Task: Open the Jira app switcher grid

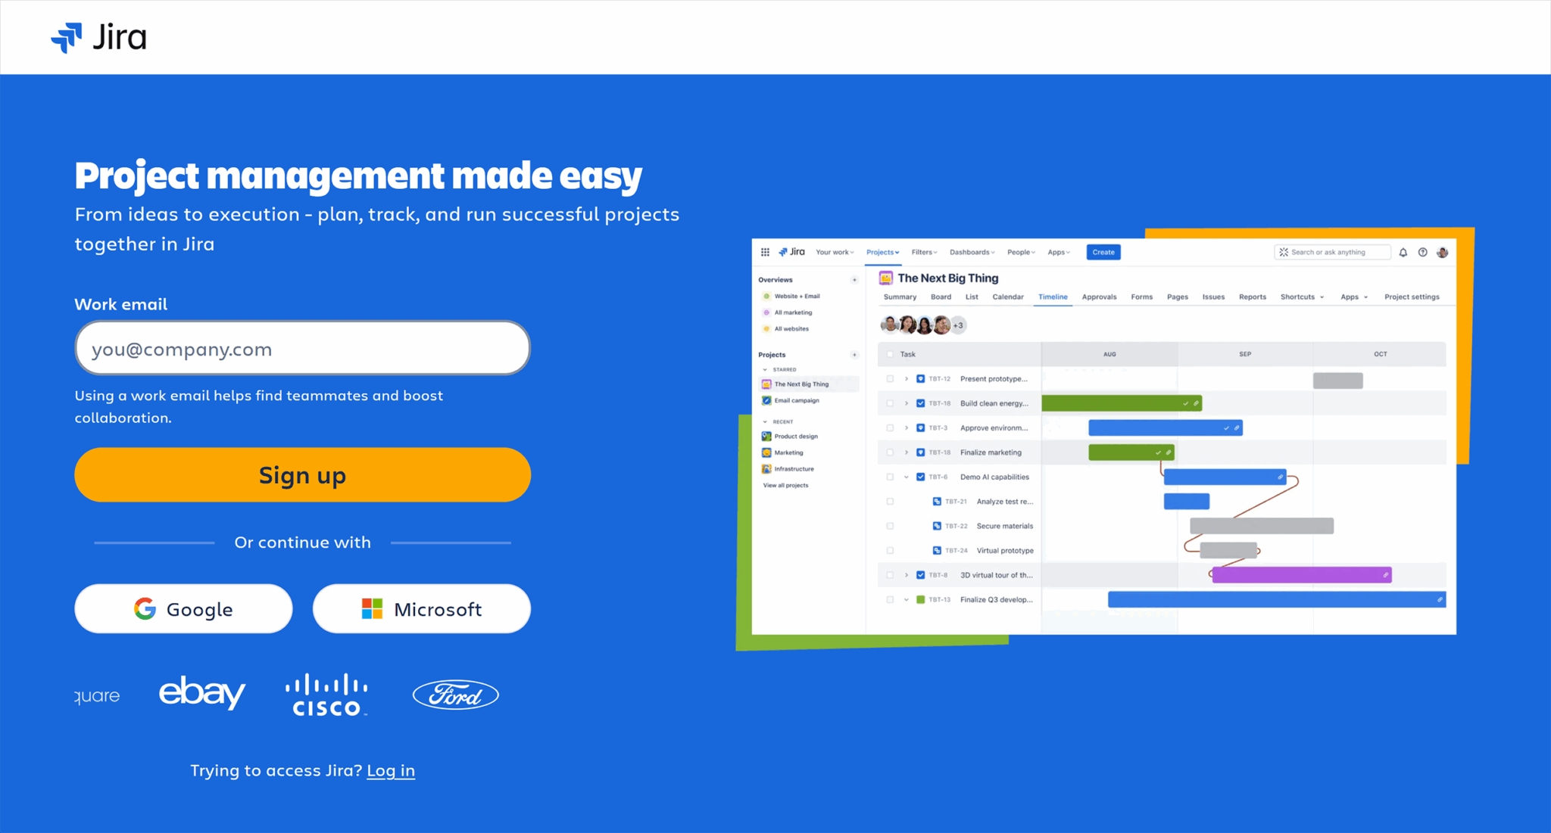Action: [x=765, y=252]
